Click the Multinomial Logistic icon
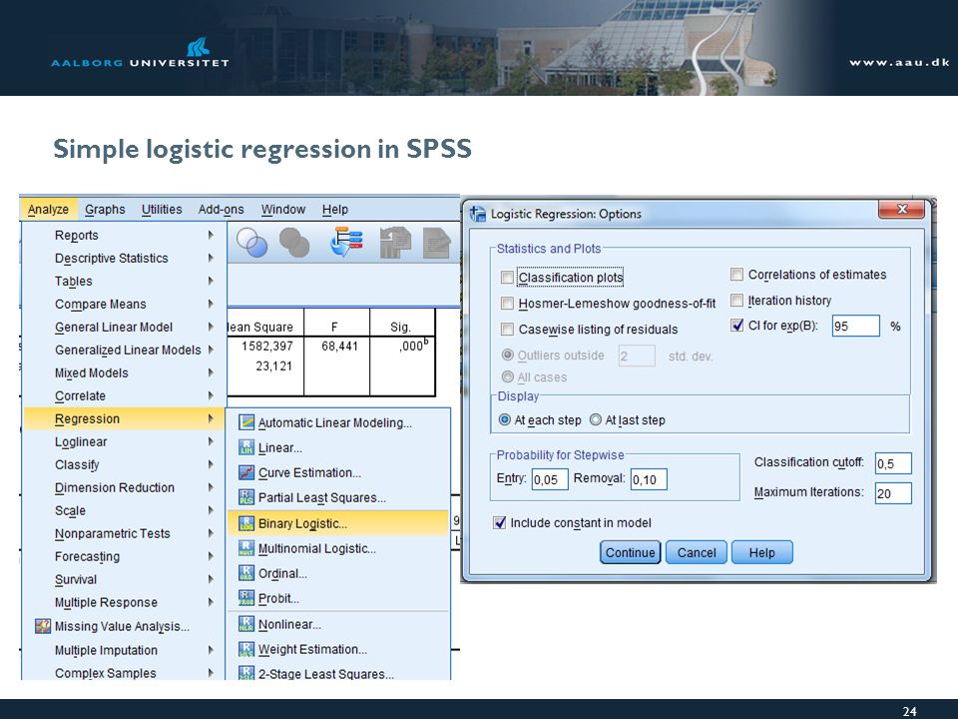Image resolution: width=958 pixels, height=719 pixels. click(246, 548)
